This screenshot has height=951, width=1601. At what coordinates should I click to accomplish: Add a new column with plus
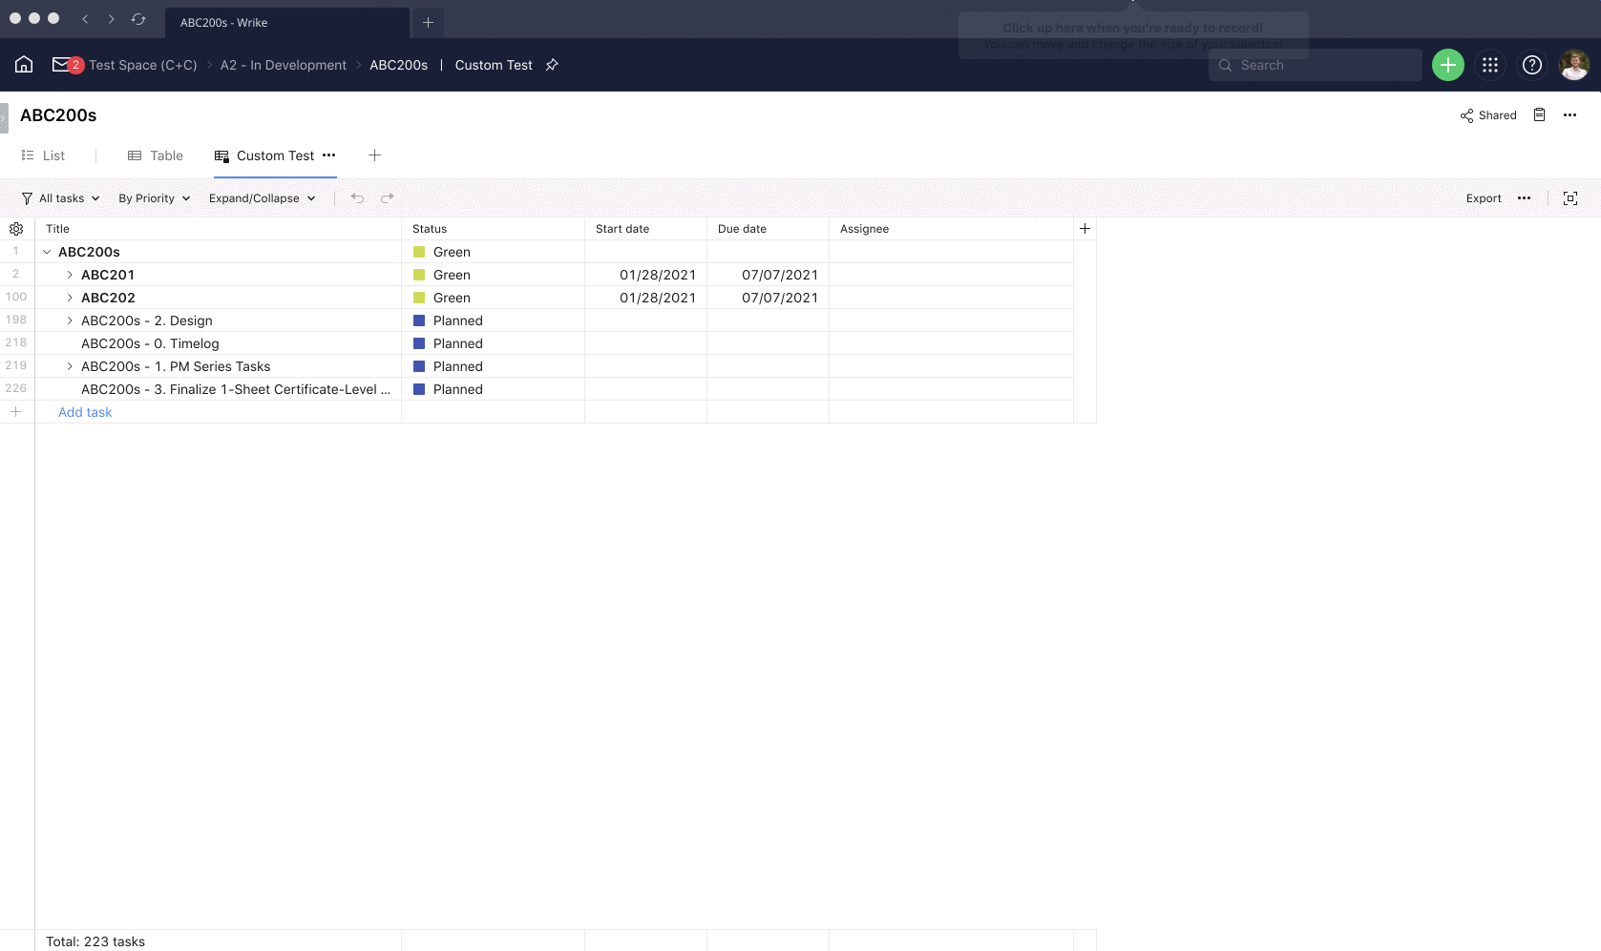tap(1085, 229)
